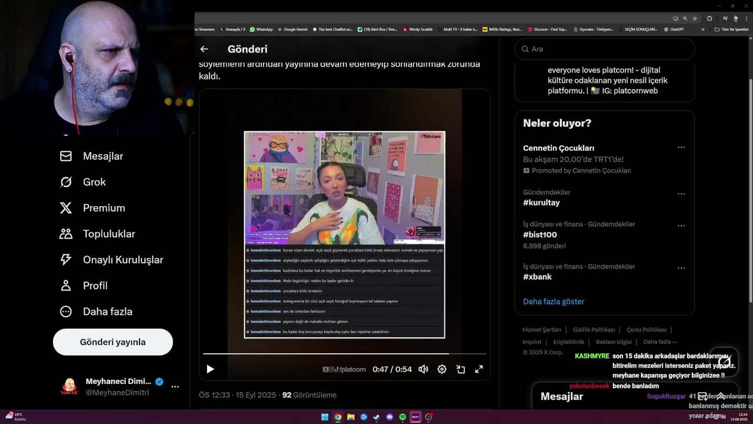Open the Anasayfa / X bookmark
The width and height of the screenshot is (753, 424).
232,29
